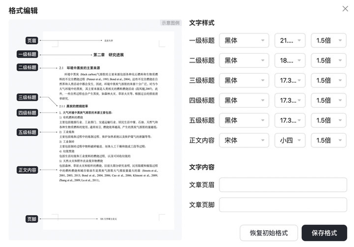Open font size dropdown for 一级标题

click(x=290, y=41)
